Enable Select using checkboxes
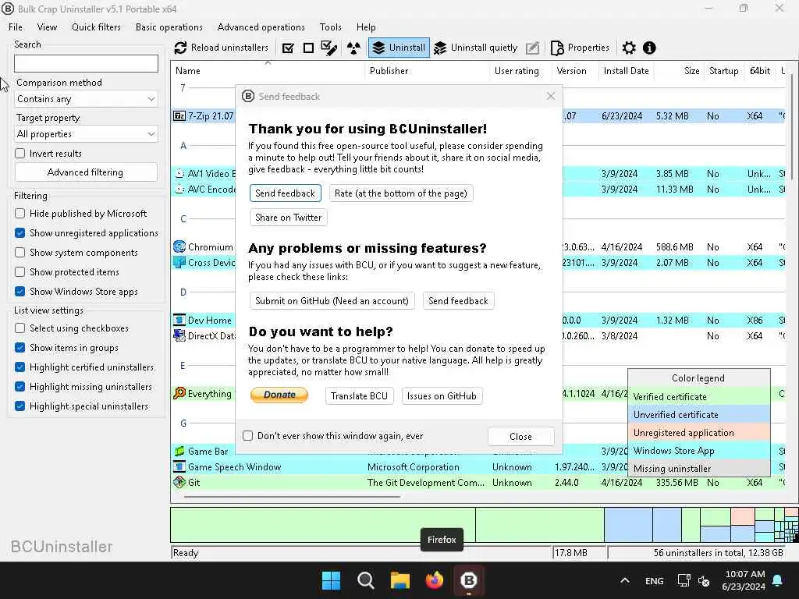Image resolution: width=799 pixels, height=599 pixels. (20, 328)
